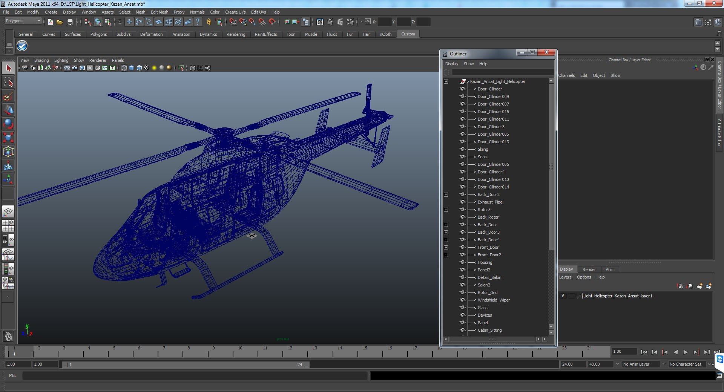Activate the Move tool cone icon
Screen dimensions: 724x392
pyautogui.click(x=8, y=110)
